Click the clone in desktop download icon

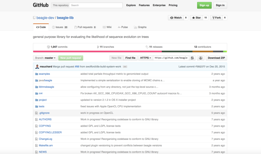[201, 58]
